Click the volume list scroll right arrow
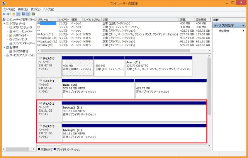 (x=209, y=51)
